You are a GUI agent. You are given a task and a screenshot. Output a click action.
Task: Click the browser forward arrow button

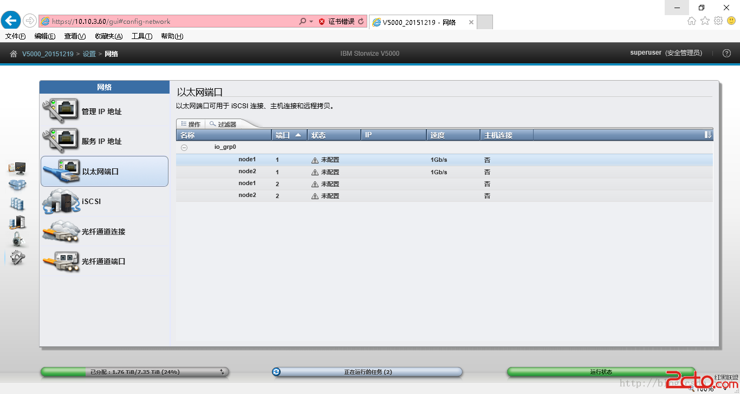click(x=29, y=21)
